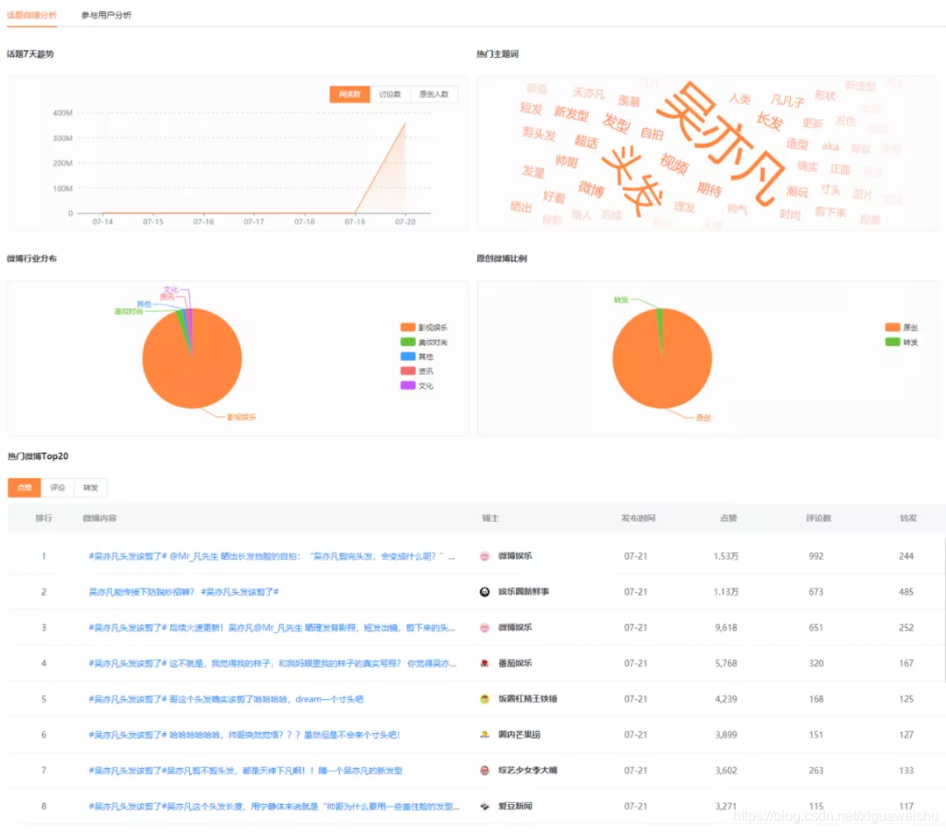
Task: Open rank 5 post mentioning dream一个寸头吧
Action: point(226,699)
